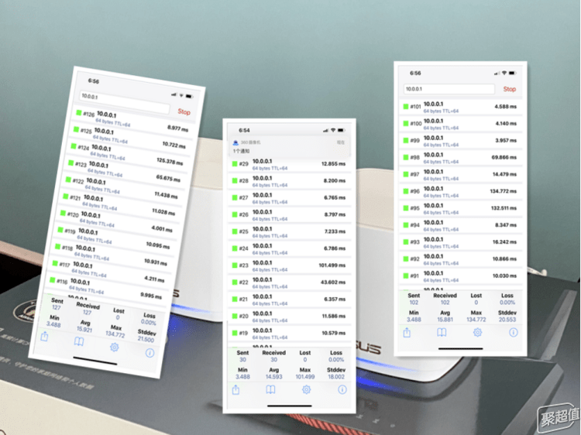
Task: Select ping row #23 with 101.499 ms
Action: pos(289,265)
